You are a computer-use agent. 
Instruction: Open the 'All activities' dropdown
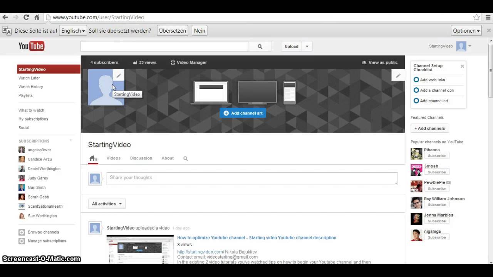coord(107,204)
